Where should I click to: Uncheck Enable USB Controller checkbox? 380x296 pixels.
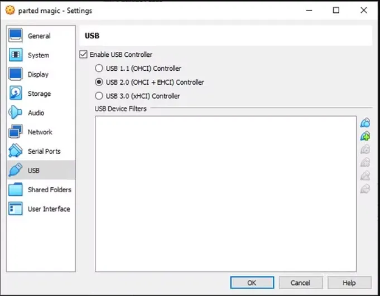pos(84,55)
